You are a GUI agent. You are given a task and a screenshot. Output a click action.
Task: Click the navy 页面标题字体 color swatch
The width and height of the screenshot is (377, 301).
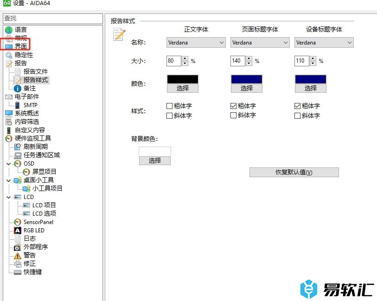247,79
